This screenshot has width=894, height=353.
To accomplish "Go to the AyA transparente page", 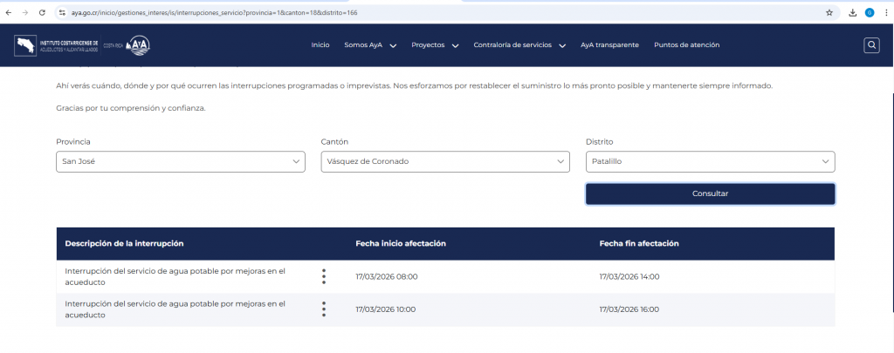I will [x=609, y=45].
